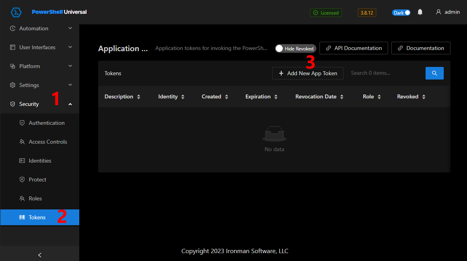The width and height of the screenshot is (467, 261).
Task: Click the API Documentation link icon
Action: point(329,48)
